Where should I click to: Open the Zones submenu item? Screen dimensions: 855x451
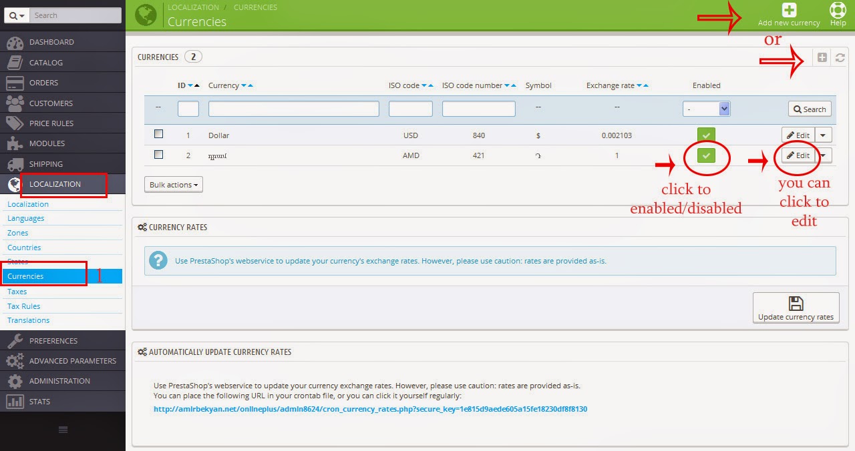18,233
